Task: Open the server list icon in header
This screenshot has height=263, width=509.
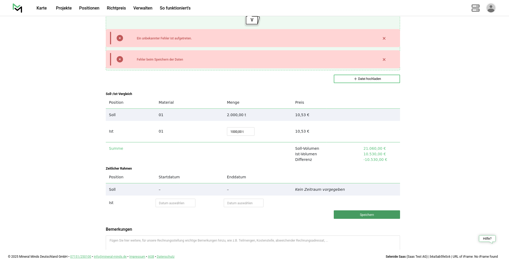Action: click(475, 8)
